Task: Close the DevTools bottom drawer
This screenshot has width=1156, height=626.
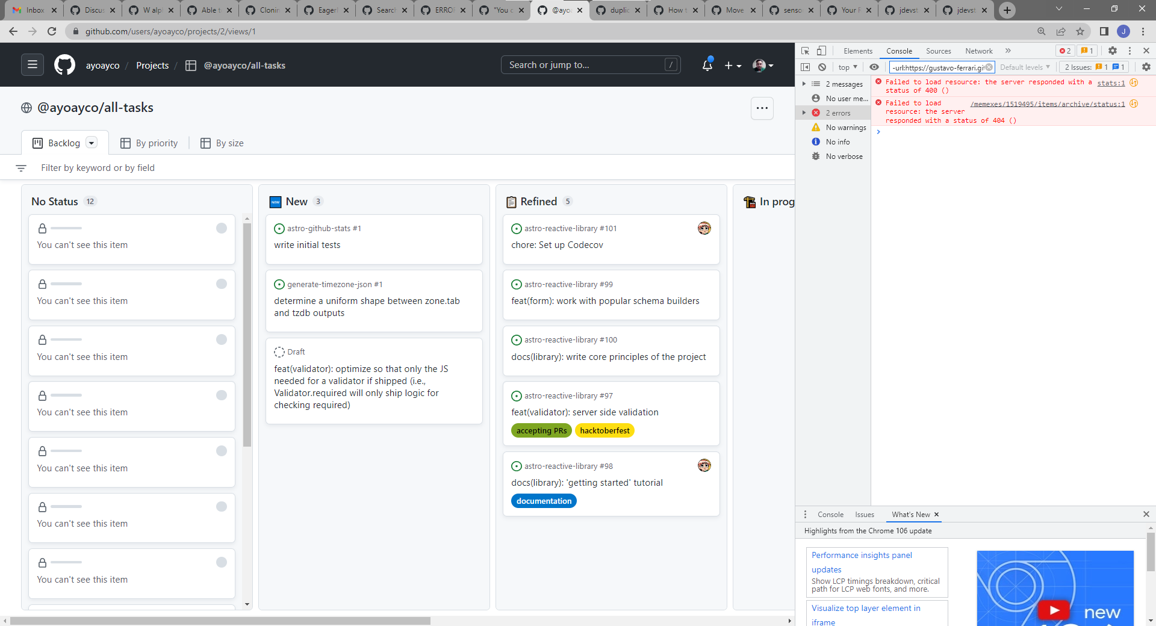Action: (x=1146, y=514)
